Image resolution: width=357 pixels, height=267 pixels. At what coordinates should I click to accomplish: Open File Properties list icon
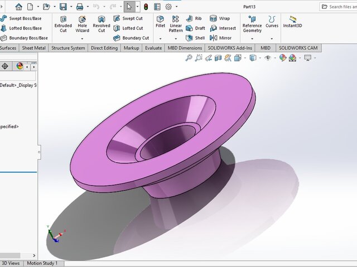pyautogui.click(x=157, y=7)
